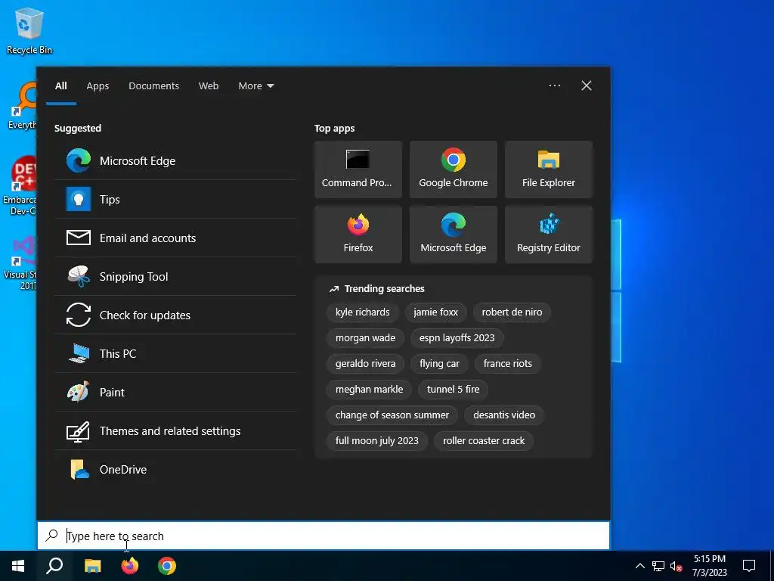Open Google Chrome from the taskbar

(x=167, y=566)
